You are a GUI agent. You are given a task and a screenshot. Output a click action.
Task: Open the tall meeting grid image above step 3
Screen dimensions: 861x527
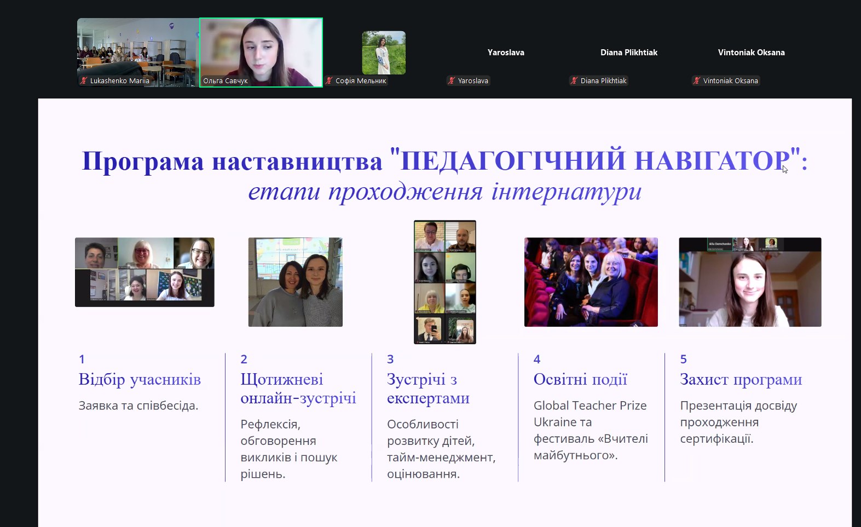tap(445, 282)
